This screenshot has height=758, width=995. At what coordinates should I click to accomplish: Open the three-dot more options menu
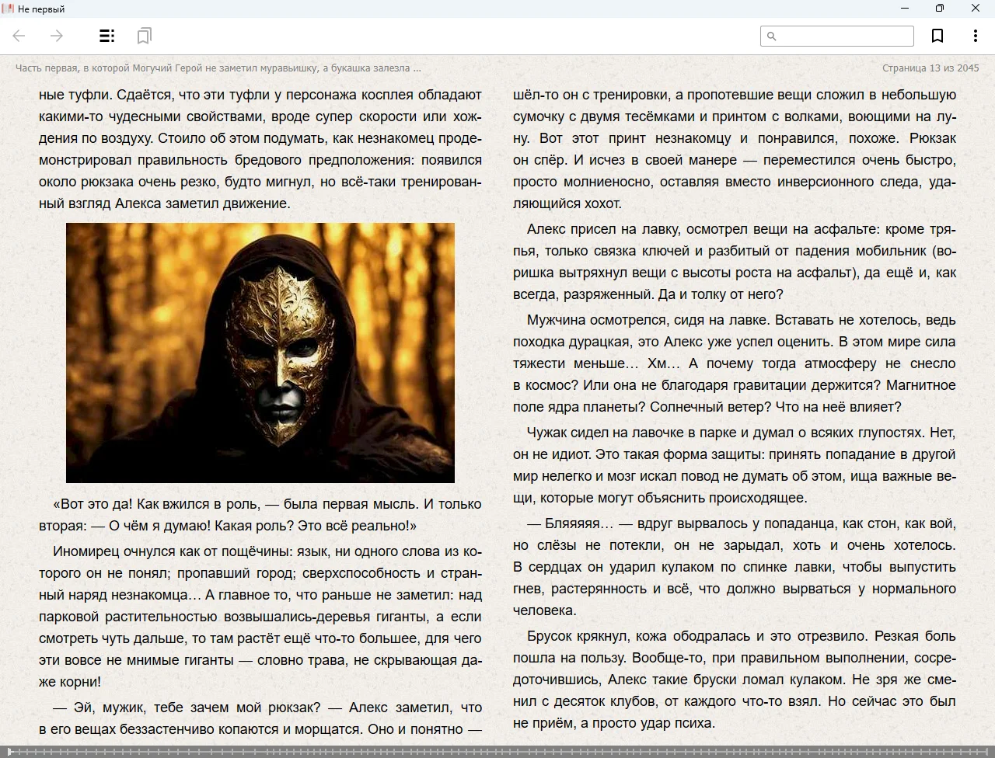point(975,36)
